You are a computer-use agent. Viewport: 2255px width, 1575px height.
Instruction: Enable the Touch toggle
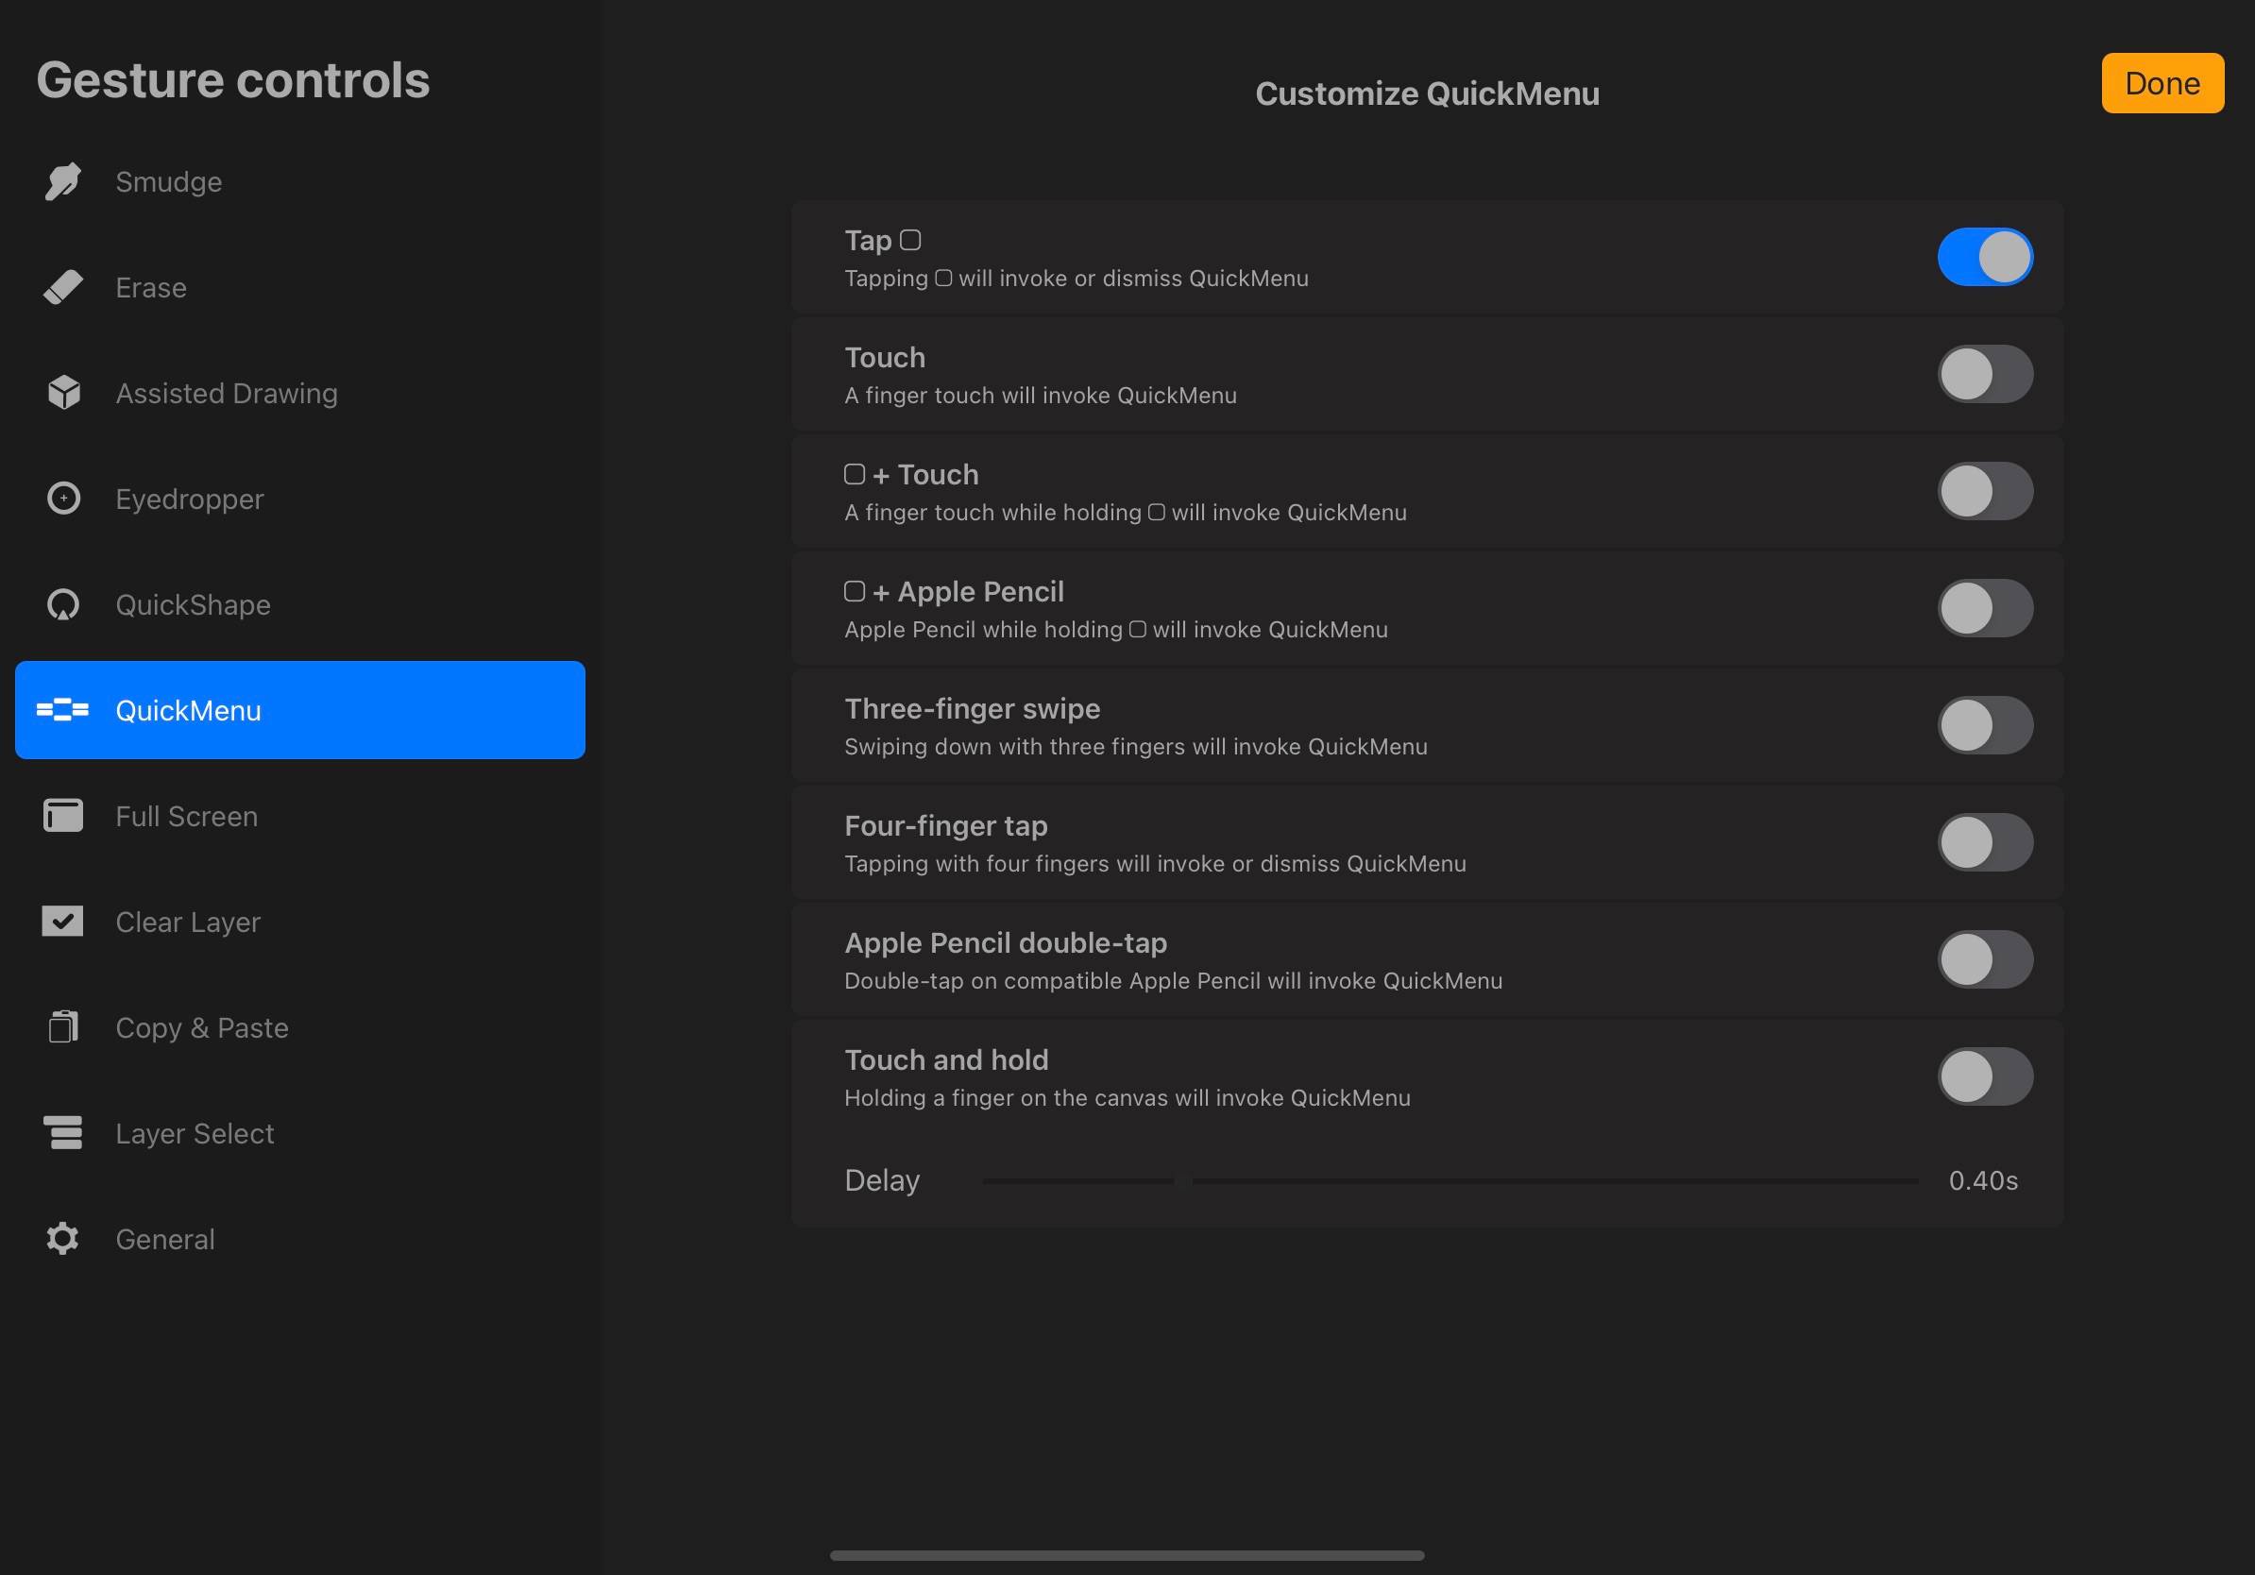1984,374
